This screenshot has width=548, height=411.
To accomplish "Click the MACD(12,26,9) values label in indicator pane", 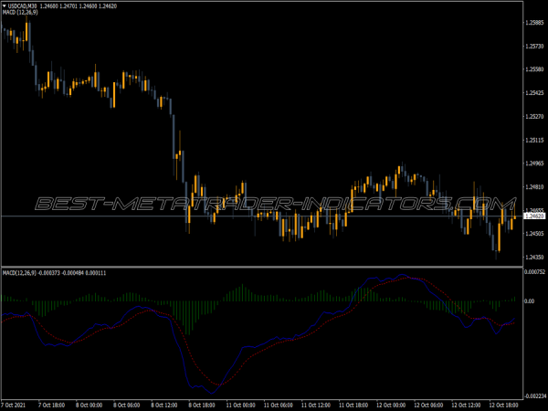I will coord(54,272).
